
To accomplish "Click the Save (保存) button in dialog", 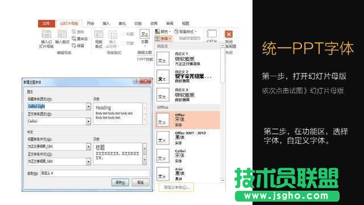I will coord(120,182).
